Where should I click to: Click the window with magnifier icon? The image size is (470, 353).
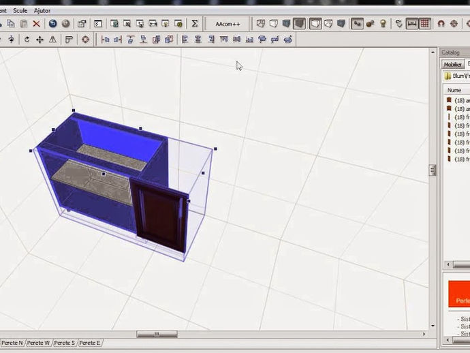[127, 23]
